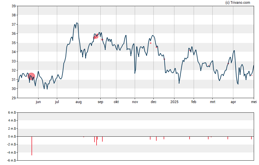Click the 'okt' month label
Viewport: 259px width, 165px height.
point(116,102)
